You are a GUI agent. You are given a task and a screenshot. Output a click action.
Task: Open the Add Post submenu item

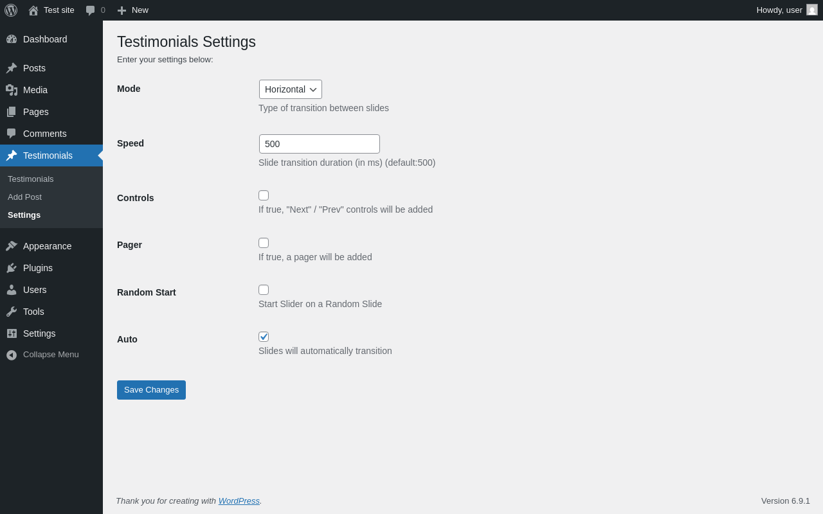point(24,197)
